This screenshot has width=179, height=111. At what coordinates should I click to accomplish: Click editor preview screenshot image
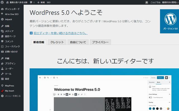click(104, 90)
